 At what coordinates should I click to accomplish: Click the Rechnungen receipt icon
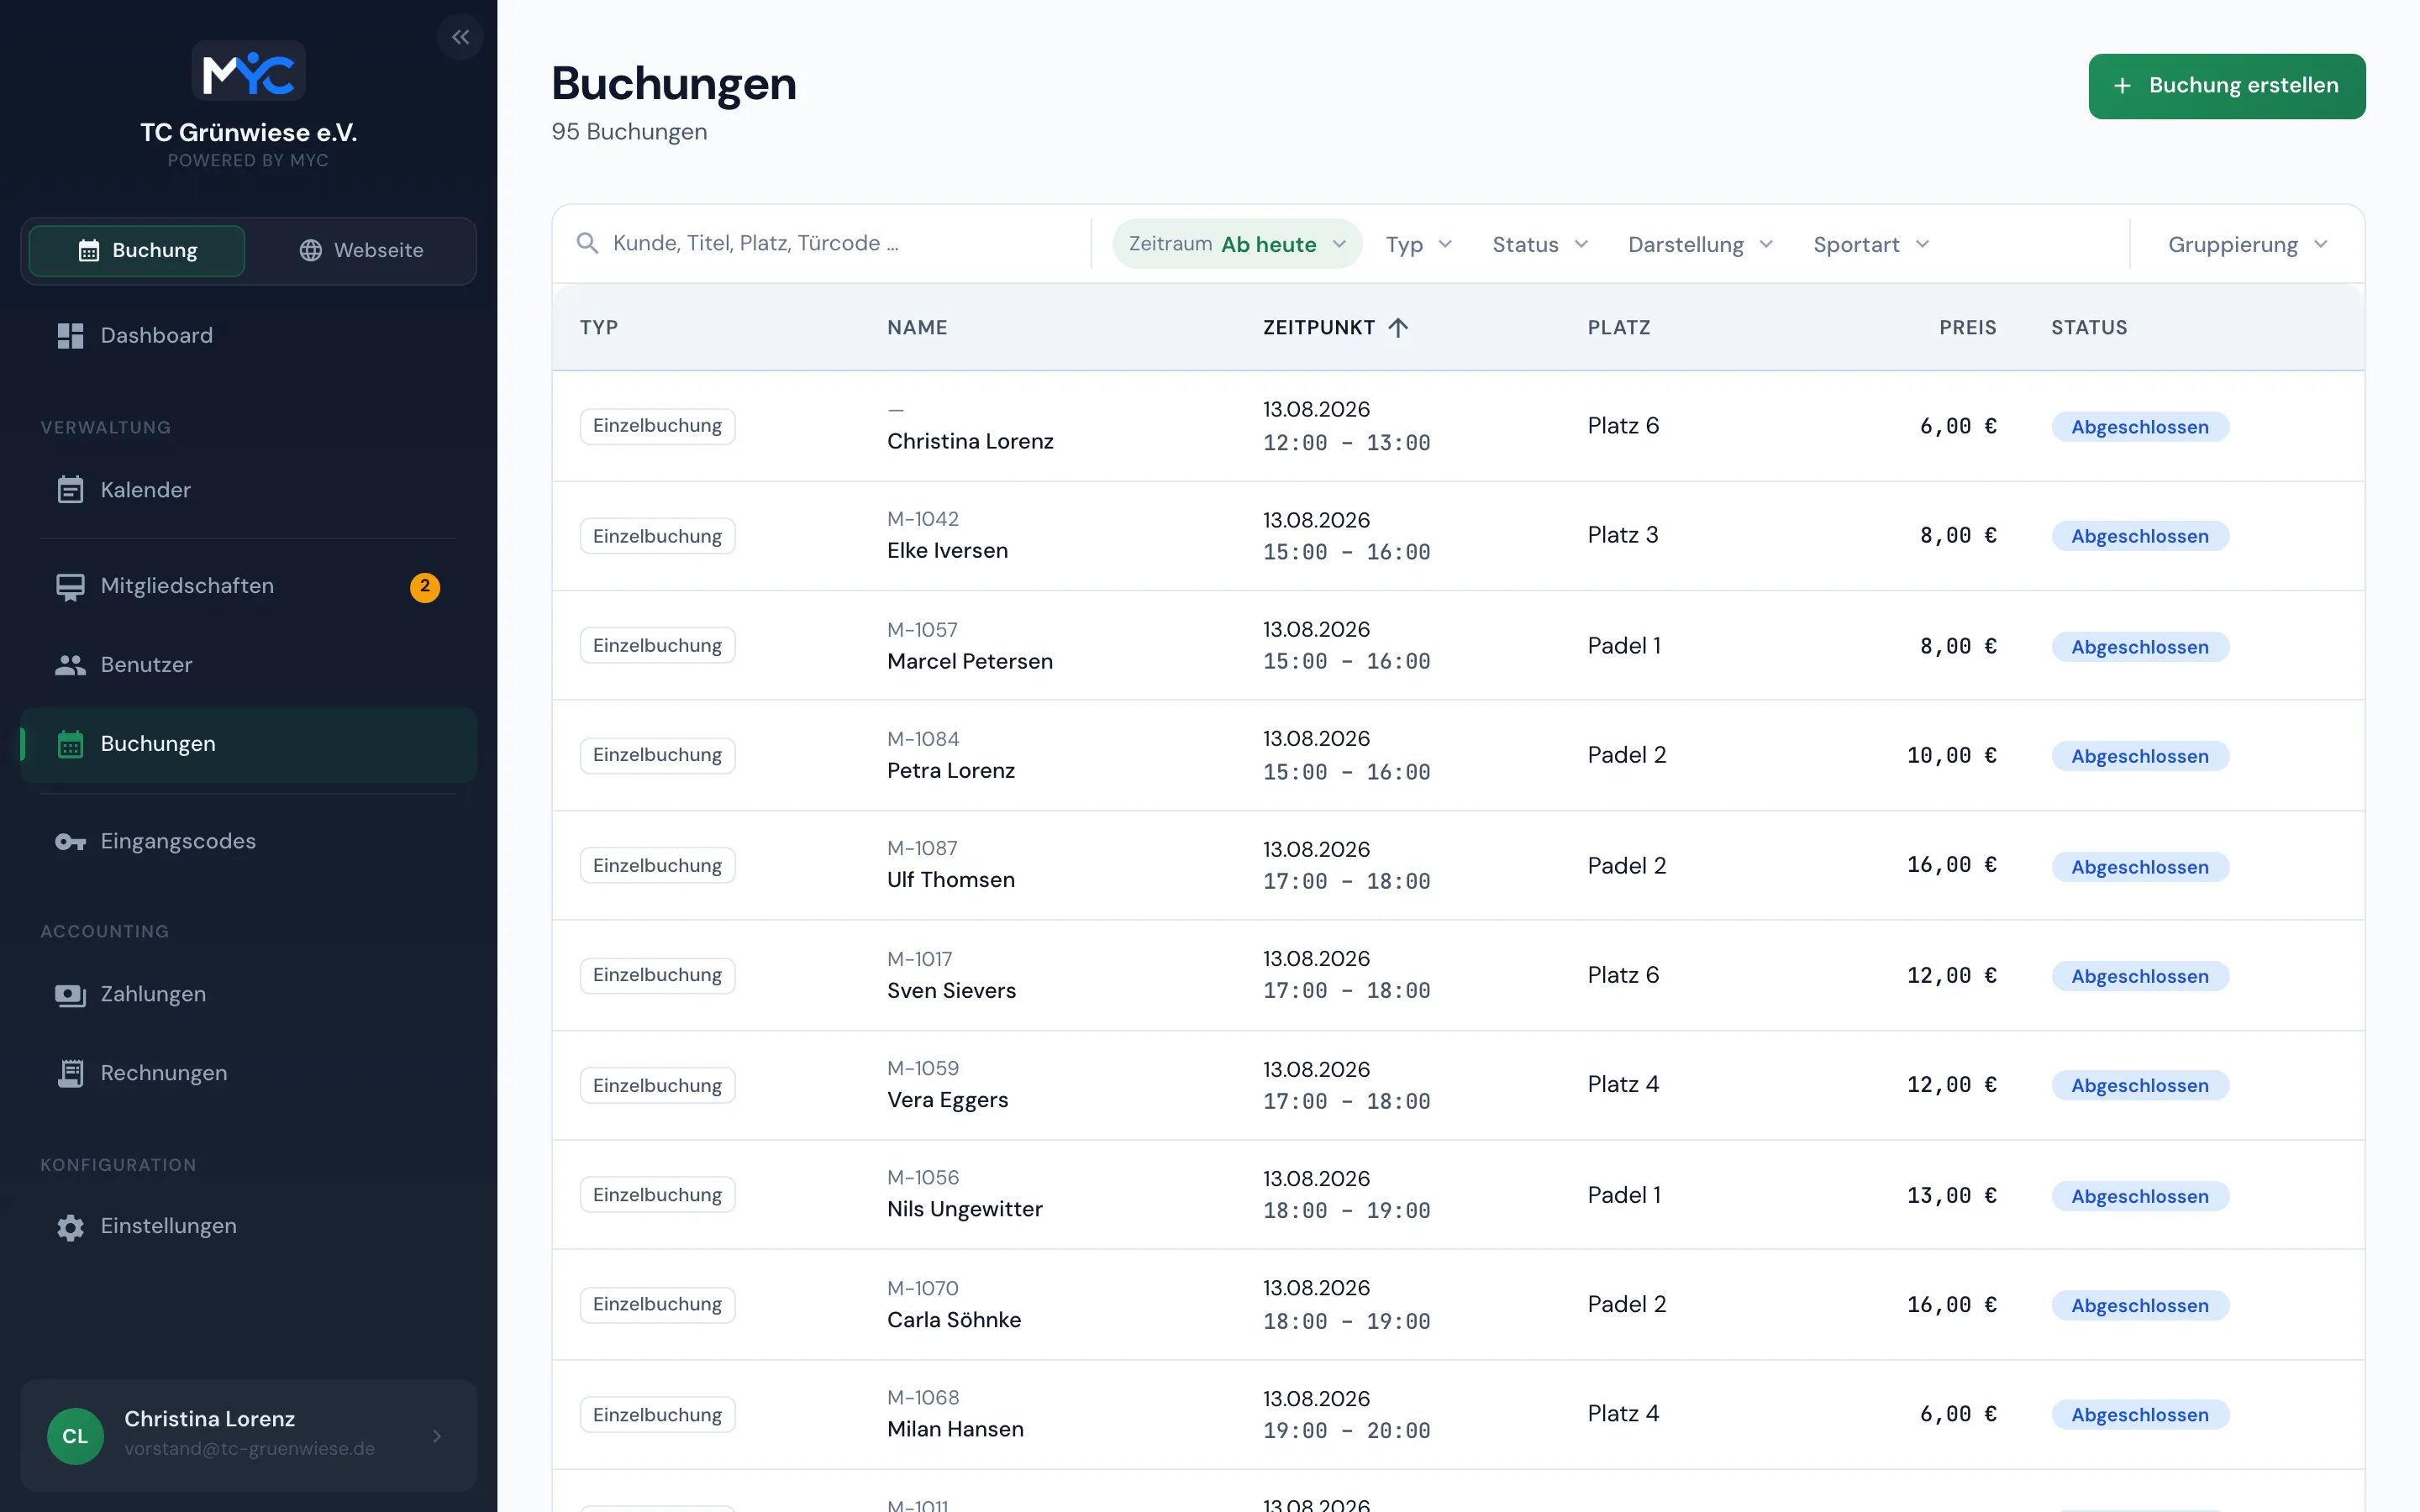pos(70,1073)
